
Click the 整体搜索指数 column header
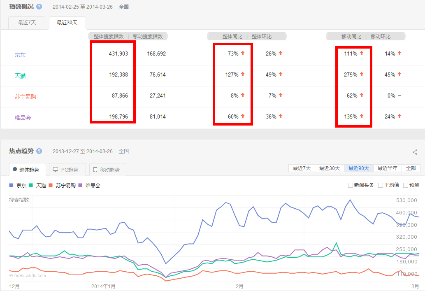[x=109, y=37]
